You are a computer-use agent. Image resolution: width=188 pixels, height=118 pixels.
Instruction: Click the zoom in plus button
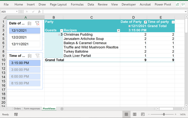pos(176,114)
